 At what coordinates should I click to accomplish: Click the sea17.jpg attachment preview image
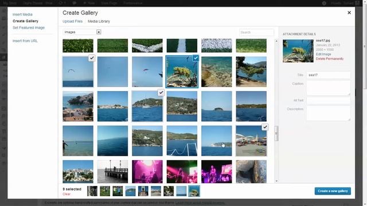pos(298,51)
